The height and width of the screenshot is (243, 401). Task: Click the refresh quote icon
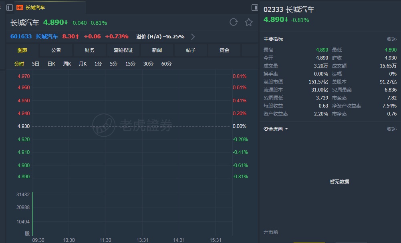234,22
